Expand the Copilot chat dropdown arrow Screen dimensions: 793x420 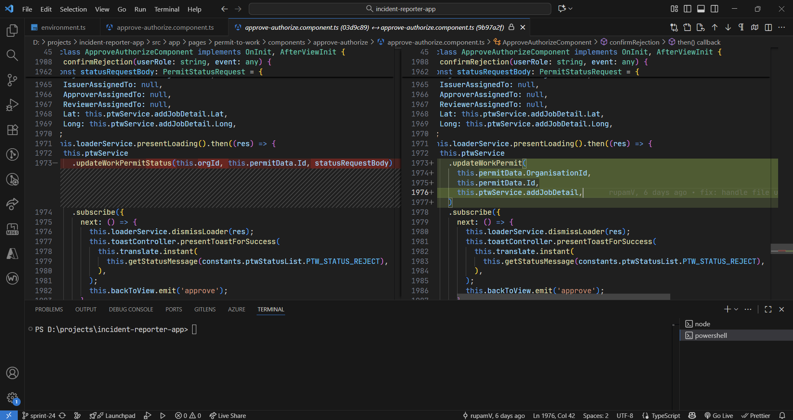tap(571, 9)
